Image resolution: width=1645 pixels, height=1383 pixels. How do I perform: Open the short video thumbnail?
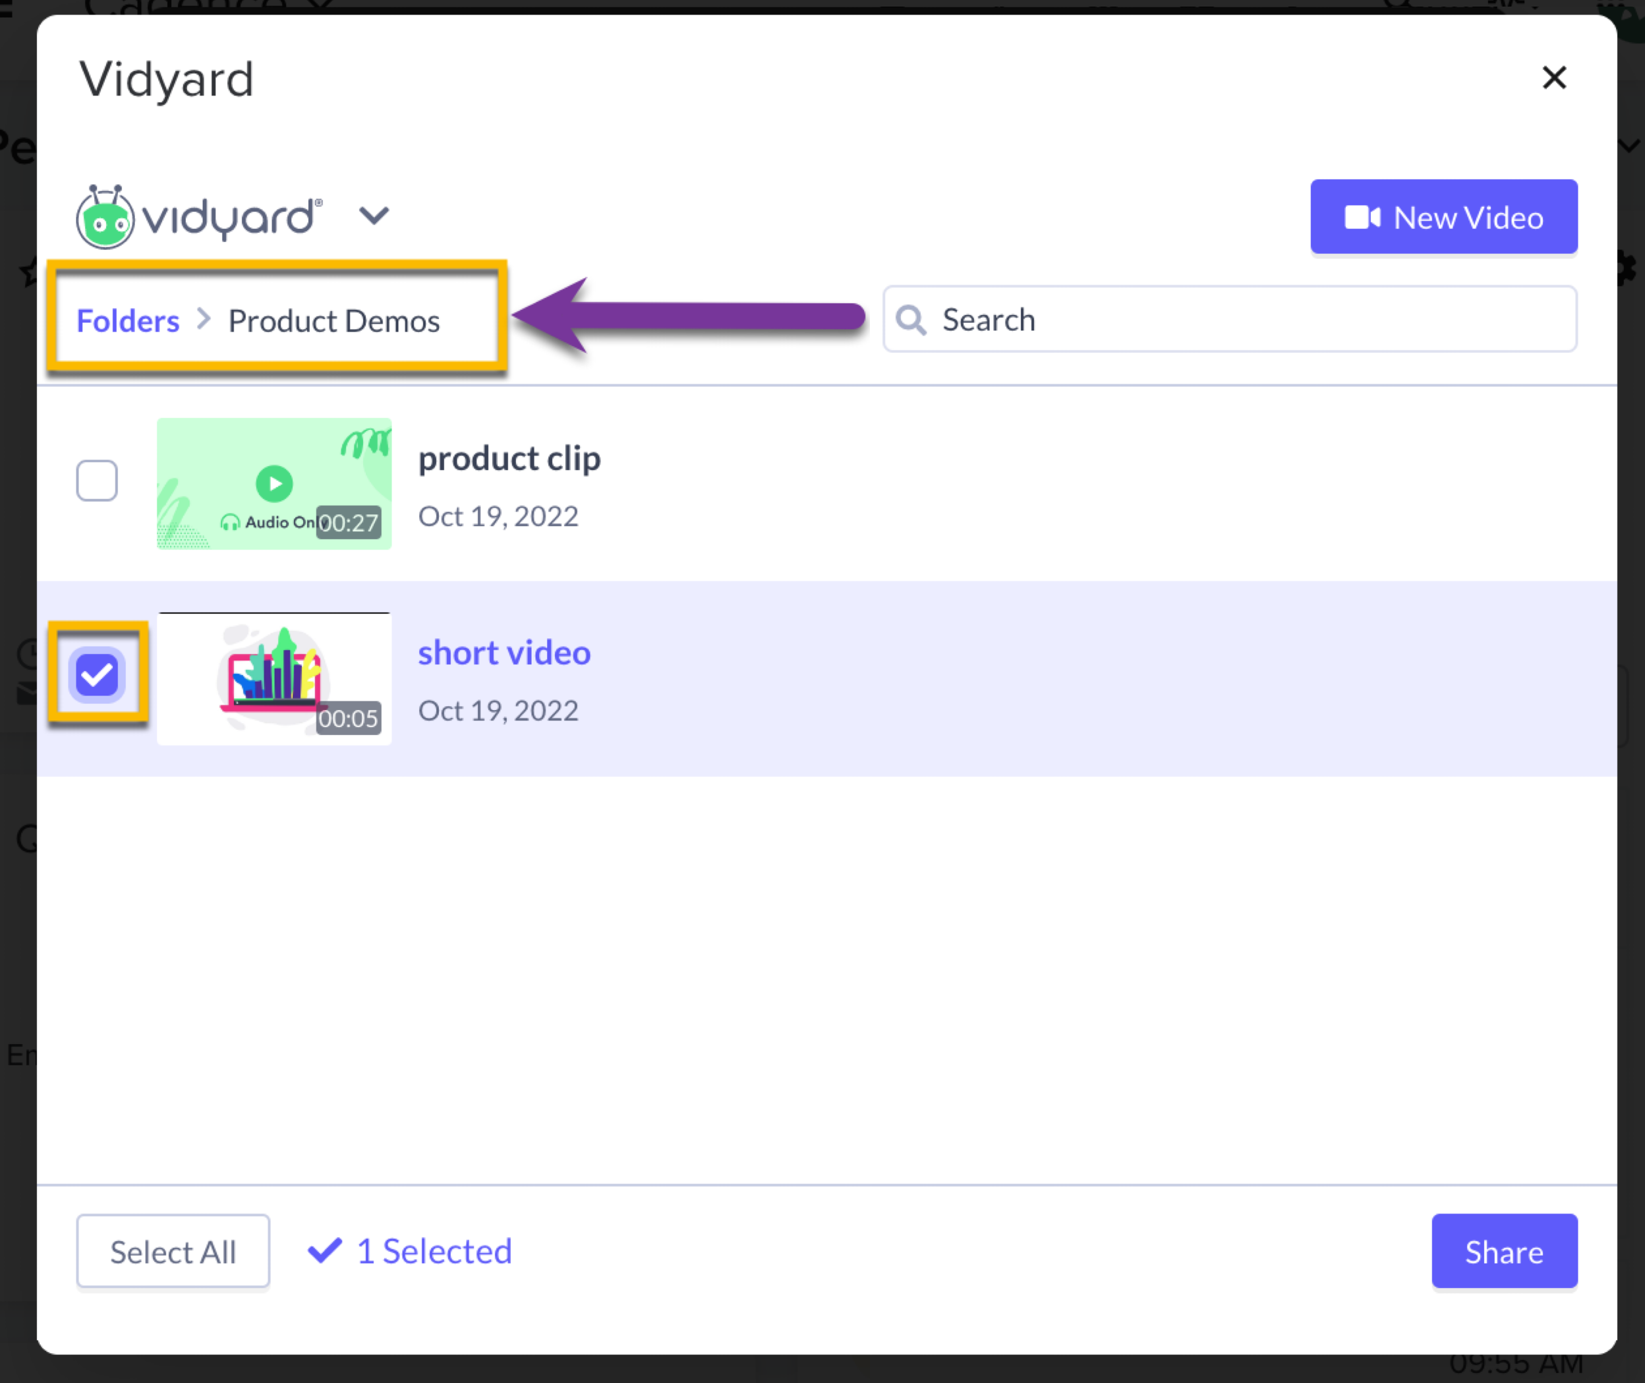click(x=274, y=678)
